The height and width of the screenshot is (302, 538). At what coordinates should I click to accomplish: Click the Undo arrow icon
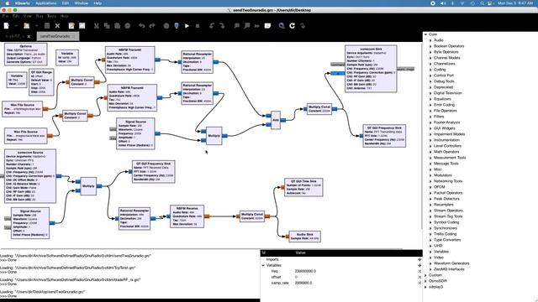[142, 26]
